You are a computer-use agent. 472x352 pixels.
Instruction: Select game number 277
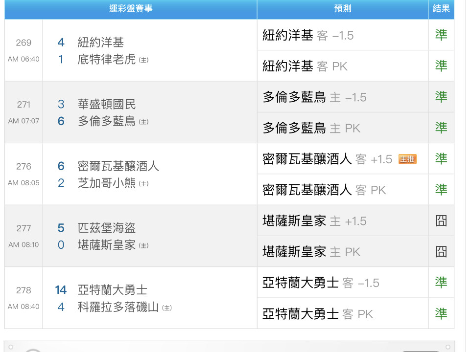coord(24,228)
